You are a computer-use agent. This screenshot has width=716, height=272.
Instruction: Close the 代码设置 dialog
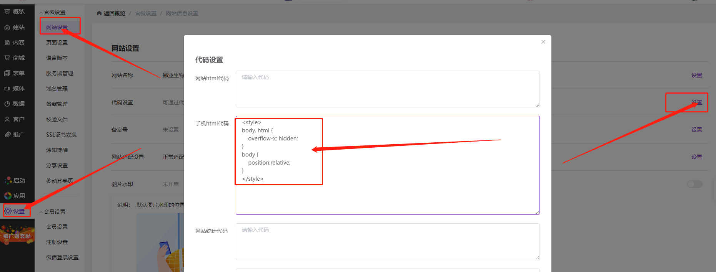click(x=543, y=42)
